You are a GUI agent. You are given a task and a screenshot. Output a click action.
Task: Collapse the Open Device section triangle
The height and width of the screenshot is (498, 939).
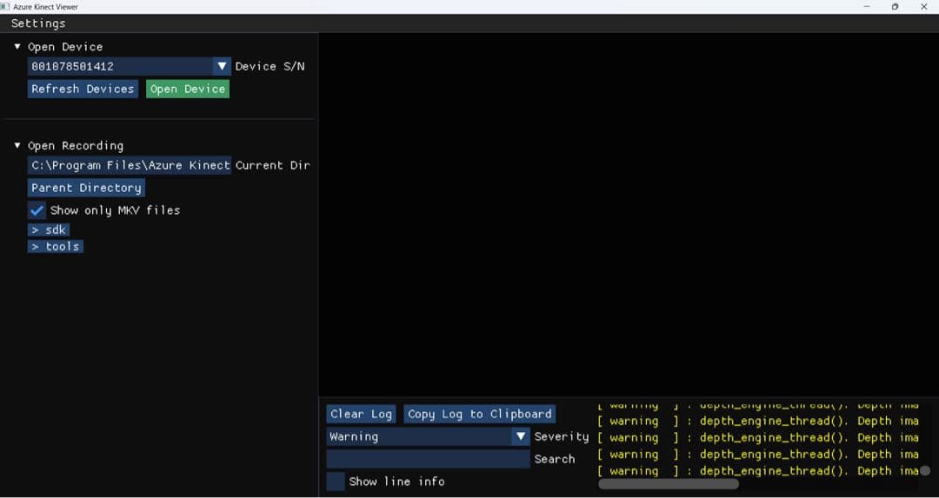tap(17, 47)
